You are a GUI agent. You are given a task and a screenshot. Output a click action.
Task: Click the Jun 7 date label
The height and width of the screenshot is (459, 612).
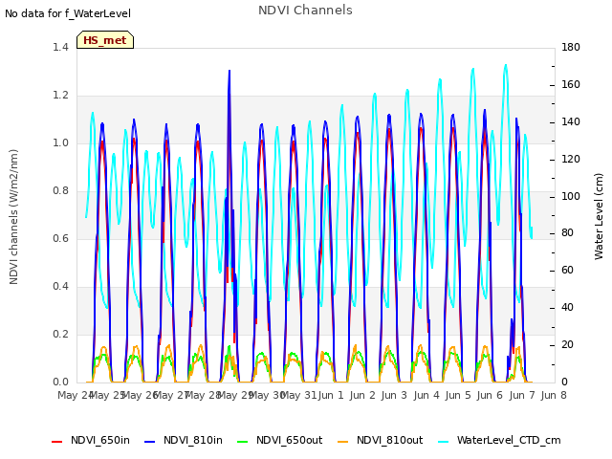[x=522, y=395]
